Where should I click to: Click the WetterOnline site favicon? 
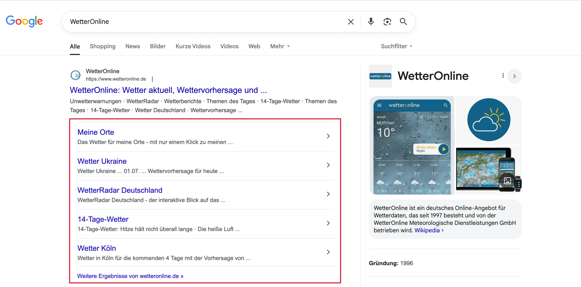click(x=76, y=75)
